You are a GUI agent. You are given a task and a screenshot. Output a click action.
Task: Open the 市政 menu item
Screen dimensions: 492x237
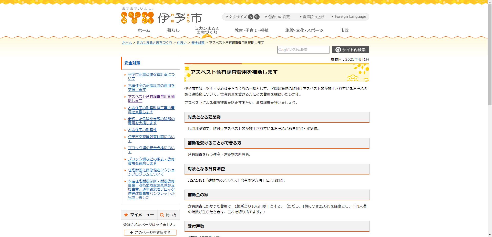(x=345, y=30)
